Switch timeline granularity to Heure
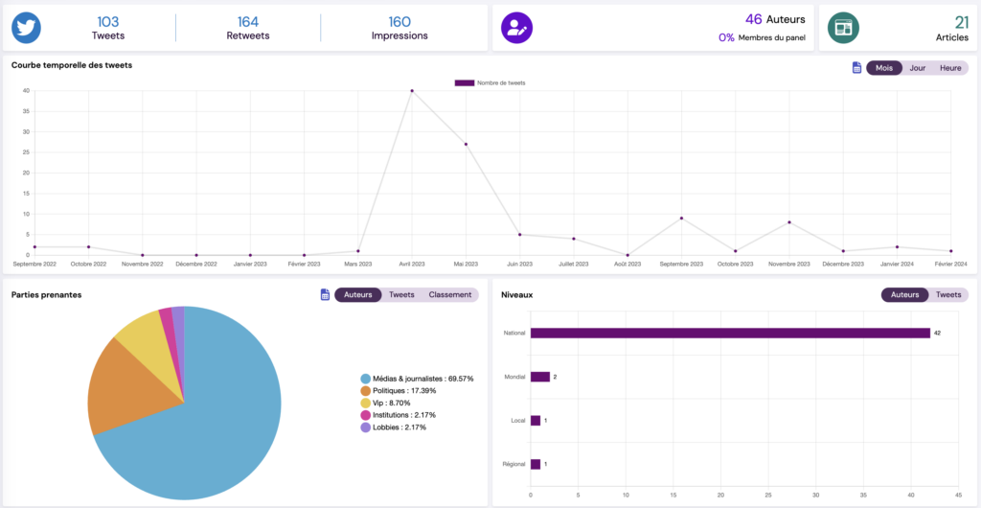981x508 pixels. click(950, 68)
